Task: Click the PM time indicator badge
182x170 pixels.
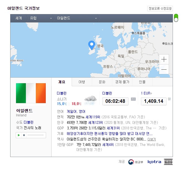Action: click(x=133, y=99)
